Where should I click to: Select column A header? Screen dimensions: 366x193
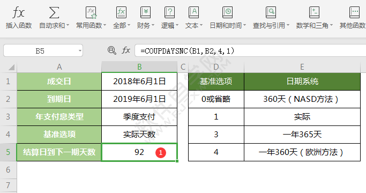(x=59, y=67)
